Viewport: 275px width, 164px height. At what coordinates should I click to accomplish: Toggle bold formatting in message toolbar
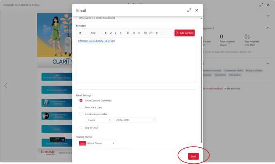[106, 33]
